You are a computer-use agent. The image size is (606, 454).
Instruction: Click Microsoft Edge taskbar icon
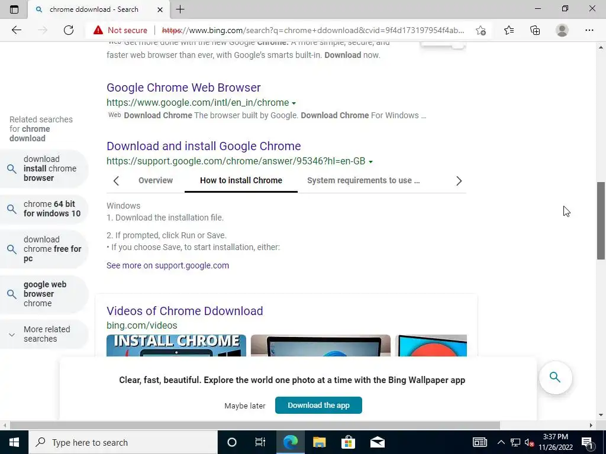click(x=290, y=442)
